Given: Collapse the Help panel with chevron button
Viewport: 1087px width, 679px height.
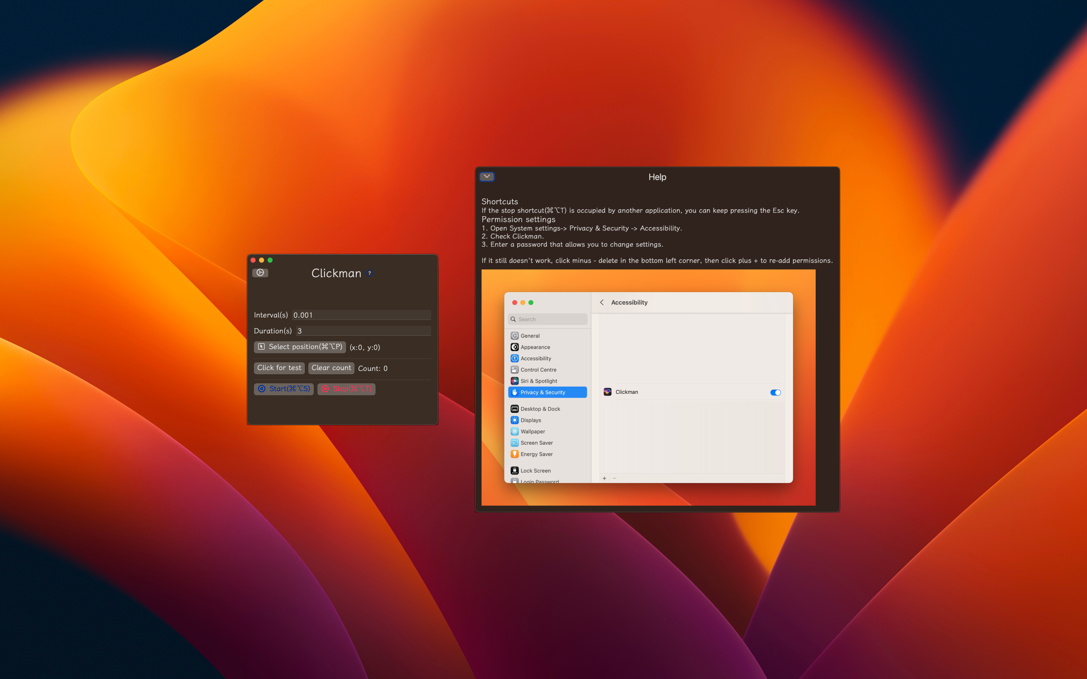Looking at the screenshot, I should point(487,177).
